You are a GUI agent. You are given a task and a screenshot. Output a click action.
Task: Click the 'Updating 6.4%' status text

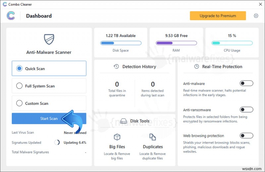tap(75, 143)
